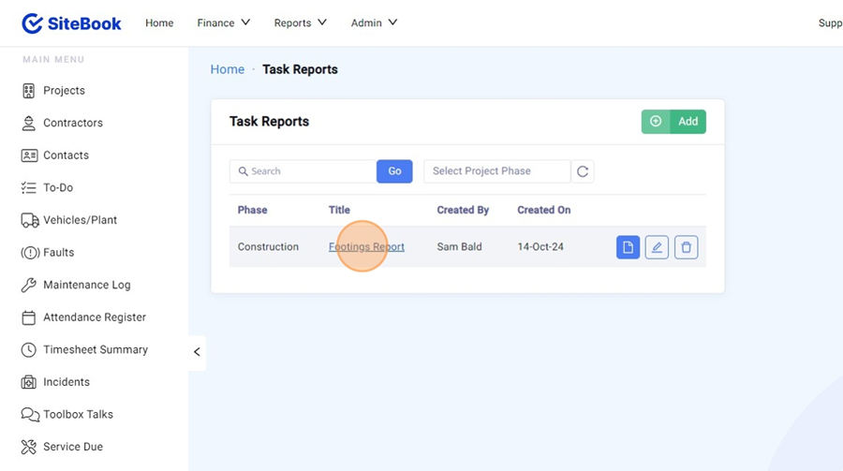
Task: Click the refresh icon next to project phase
Action: pyautogui.click(x=583, y=171)
